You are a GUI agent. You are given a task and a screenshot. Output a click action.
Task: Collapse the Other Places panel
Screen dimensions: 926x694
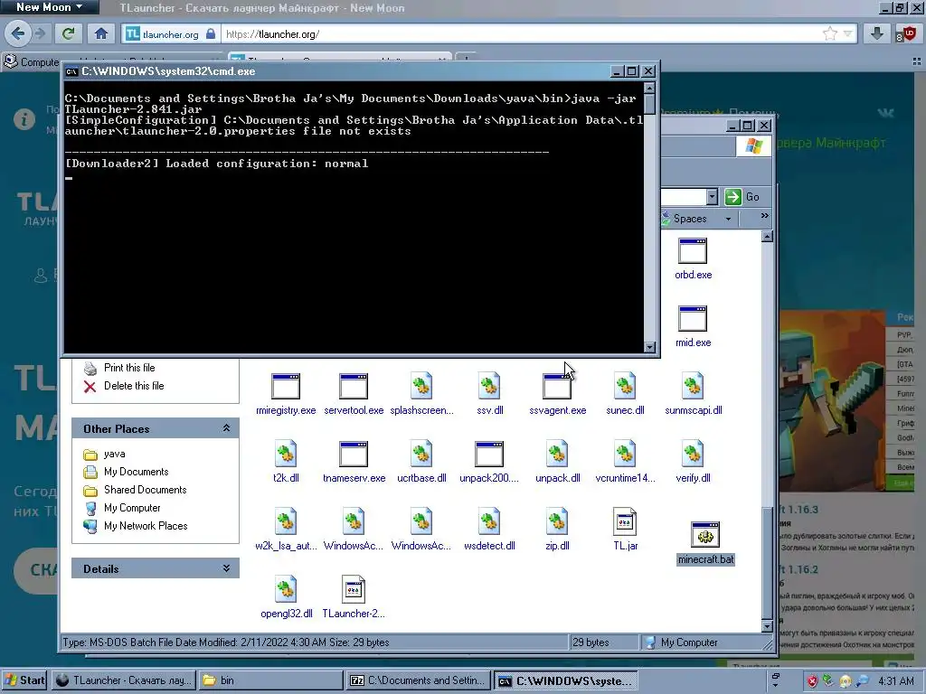click(226, 428)
